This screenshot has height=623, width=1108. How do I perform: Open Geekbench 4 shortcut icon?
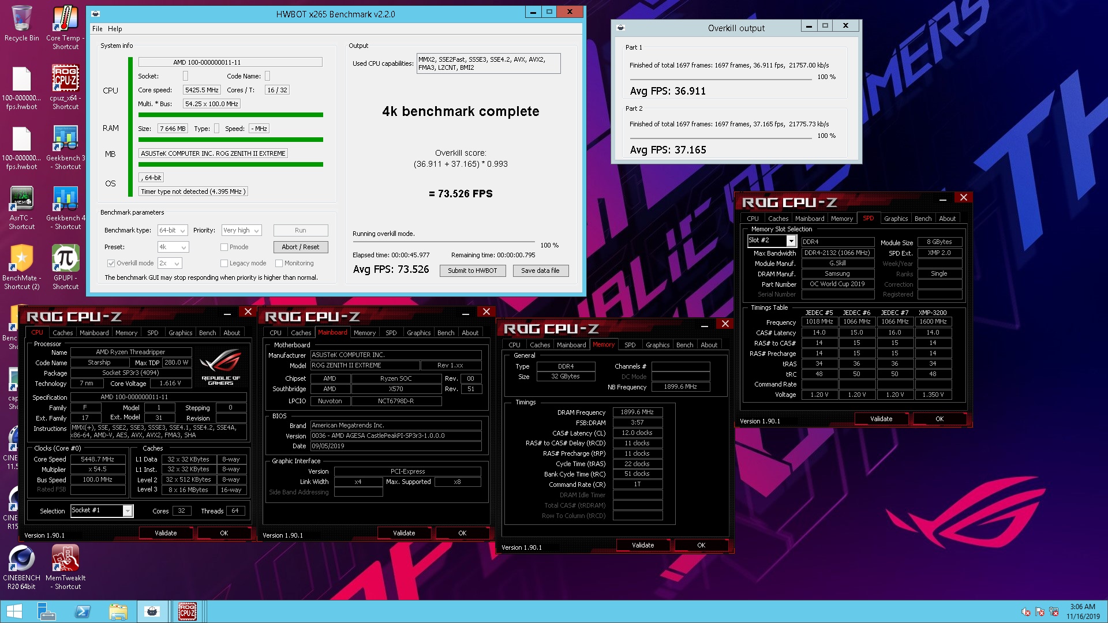point(65,208)
